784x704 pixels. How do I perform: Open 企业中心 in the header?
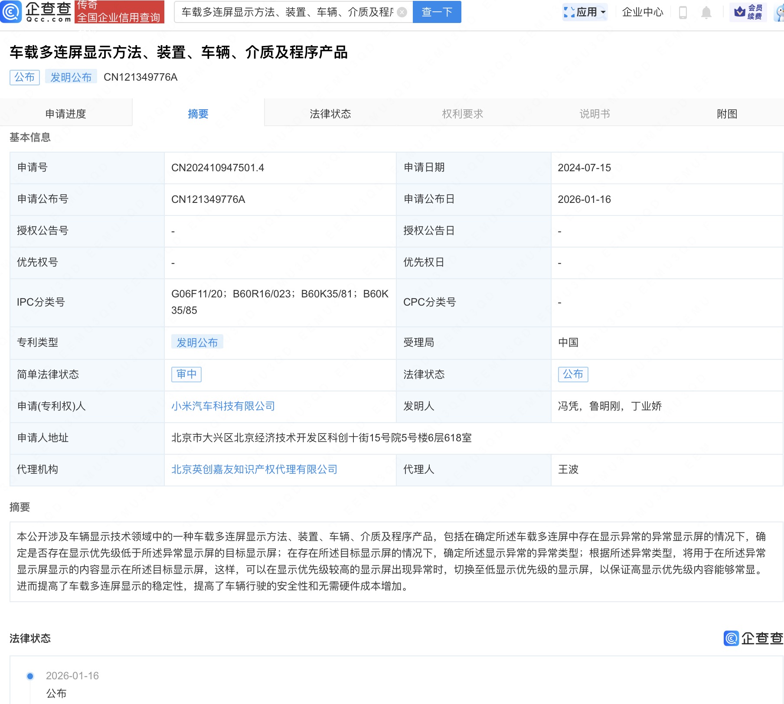pos(642,12)
